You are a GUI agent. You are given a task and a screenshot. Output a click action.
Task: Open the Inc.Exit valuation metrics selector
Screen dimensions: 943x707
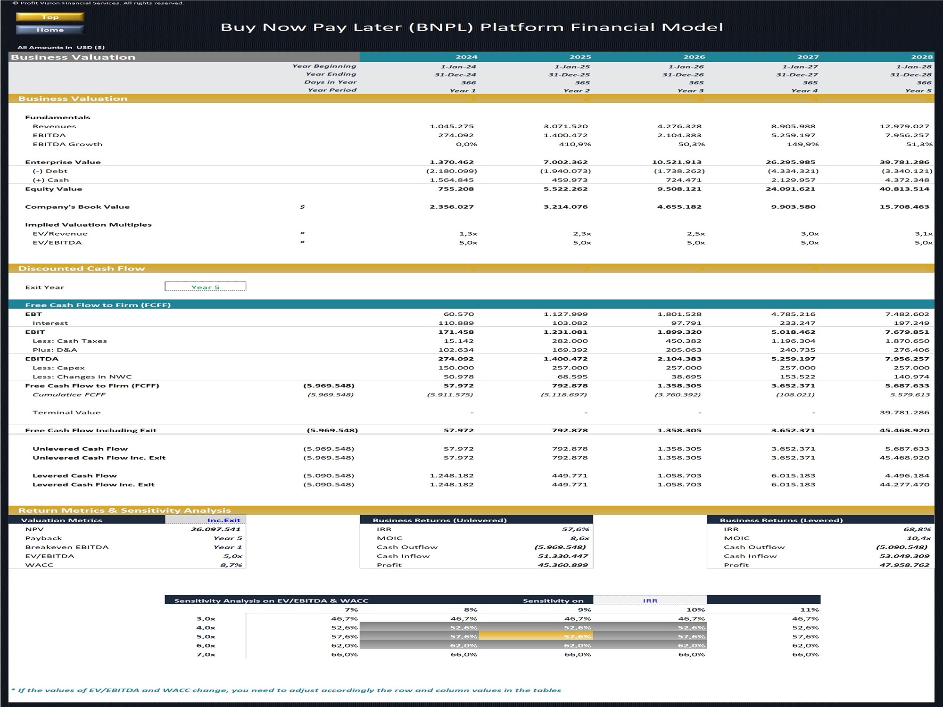[x=205, y=520]
